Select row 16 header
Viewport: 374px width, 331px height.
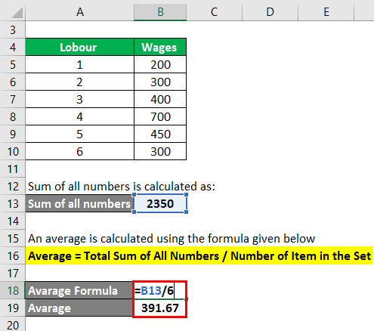[x=13, y=255]
